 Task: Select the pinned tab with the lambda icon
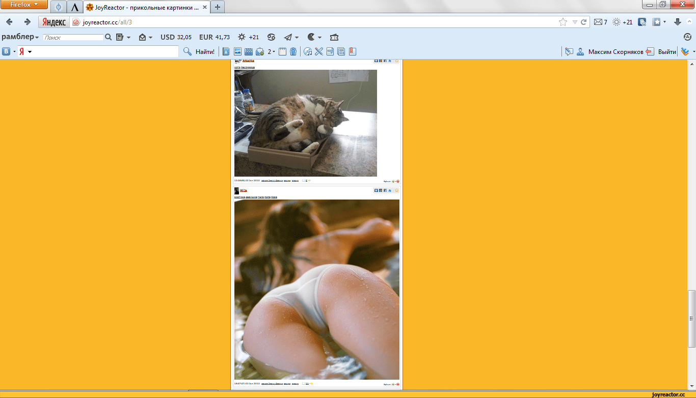[x=75, y=7]
